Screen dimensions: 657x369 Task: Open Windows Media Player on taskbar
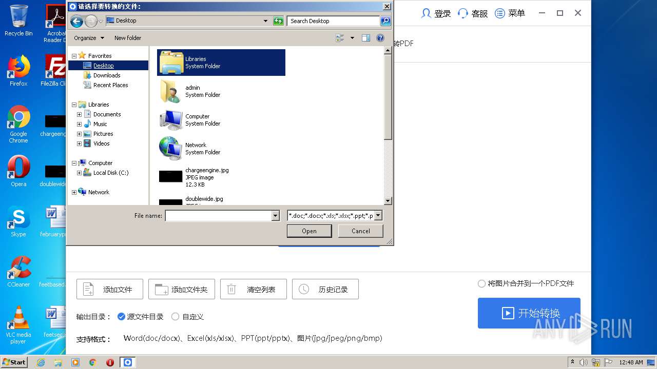[75, 362]
